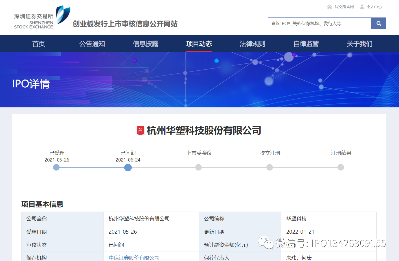Screen dimensions: 399x261
Task: Click the 2021-06-24 date under 已问询
Action: [128, 160]
